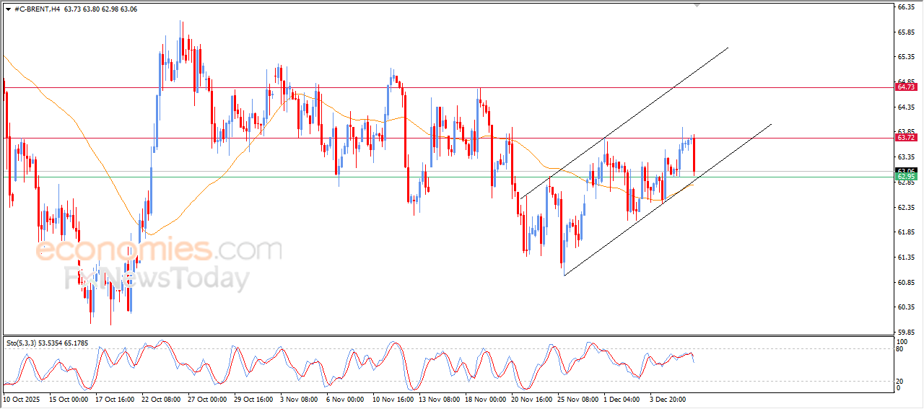This screenshot has width=924, height=409.
Task: Click the 66.35 value on price scale
Action: [905, 7]
